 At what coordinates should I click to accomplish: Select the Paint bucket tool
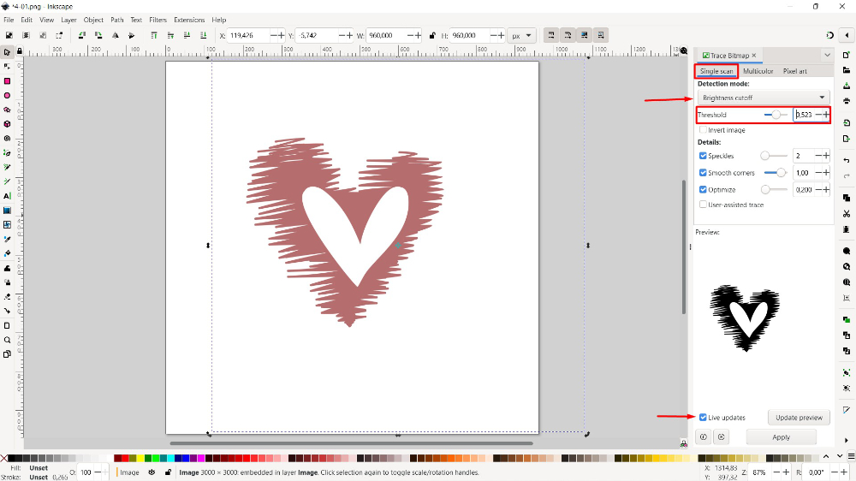(7, 253)
